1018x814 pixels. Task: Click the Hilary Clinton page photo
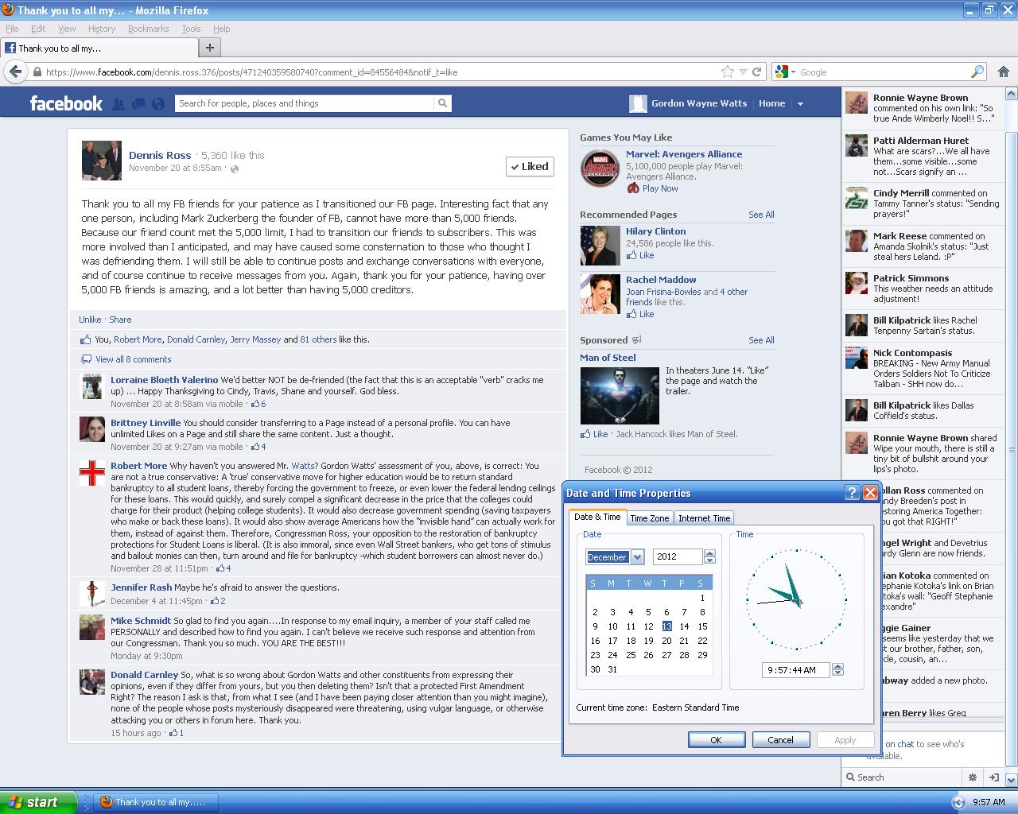pos(600,246)
